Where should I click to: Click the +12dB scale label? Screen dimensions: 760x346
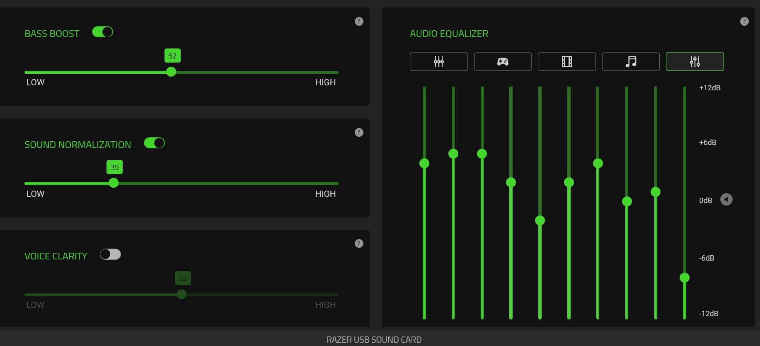(x=710, y=88)
